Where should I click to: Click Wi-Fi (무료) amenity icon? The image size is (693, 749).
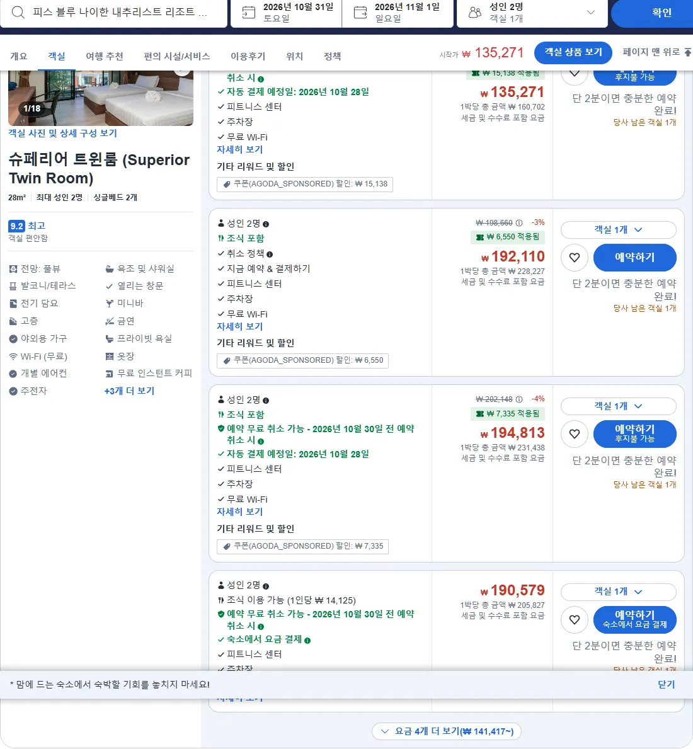[x=13, y=357]
